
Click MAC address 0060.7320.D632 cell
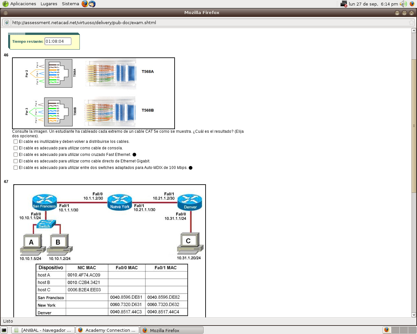pyautogui.click(x=166, y=304)
